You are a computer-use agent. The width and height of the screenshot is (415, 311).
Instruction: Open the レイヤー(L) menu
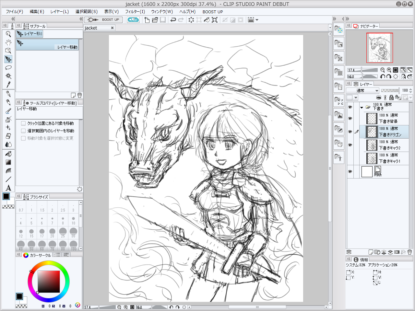(x=60, y=12)
